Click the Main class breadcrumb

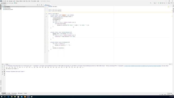tap(16, 3)
